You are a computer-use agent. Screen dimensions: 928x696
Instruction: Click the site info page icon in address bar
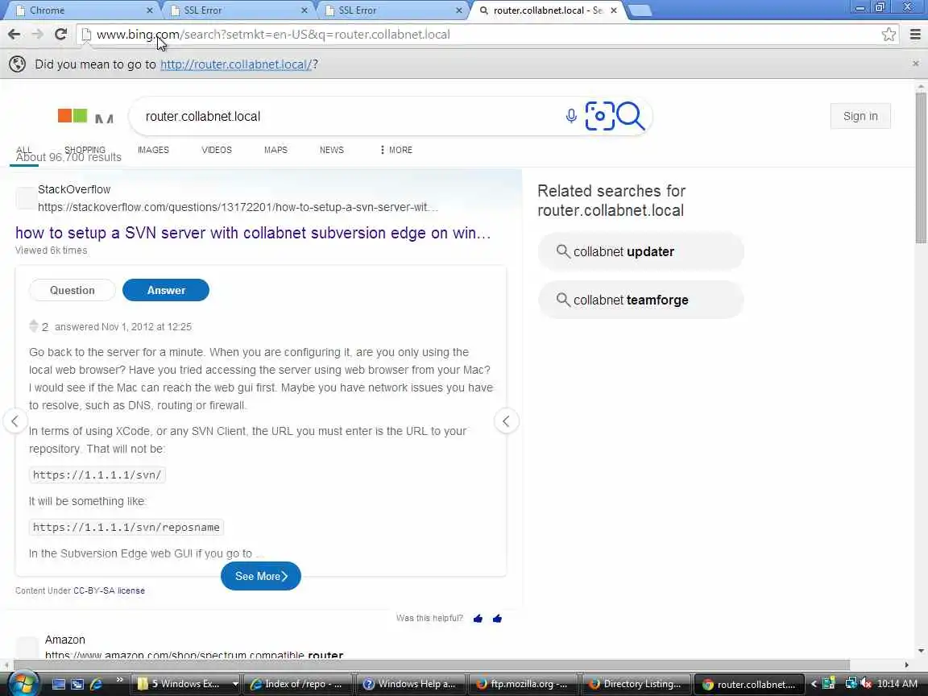point(86,35)
